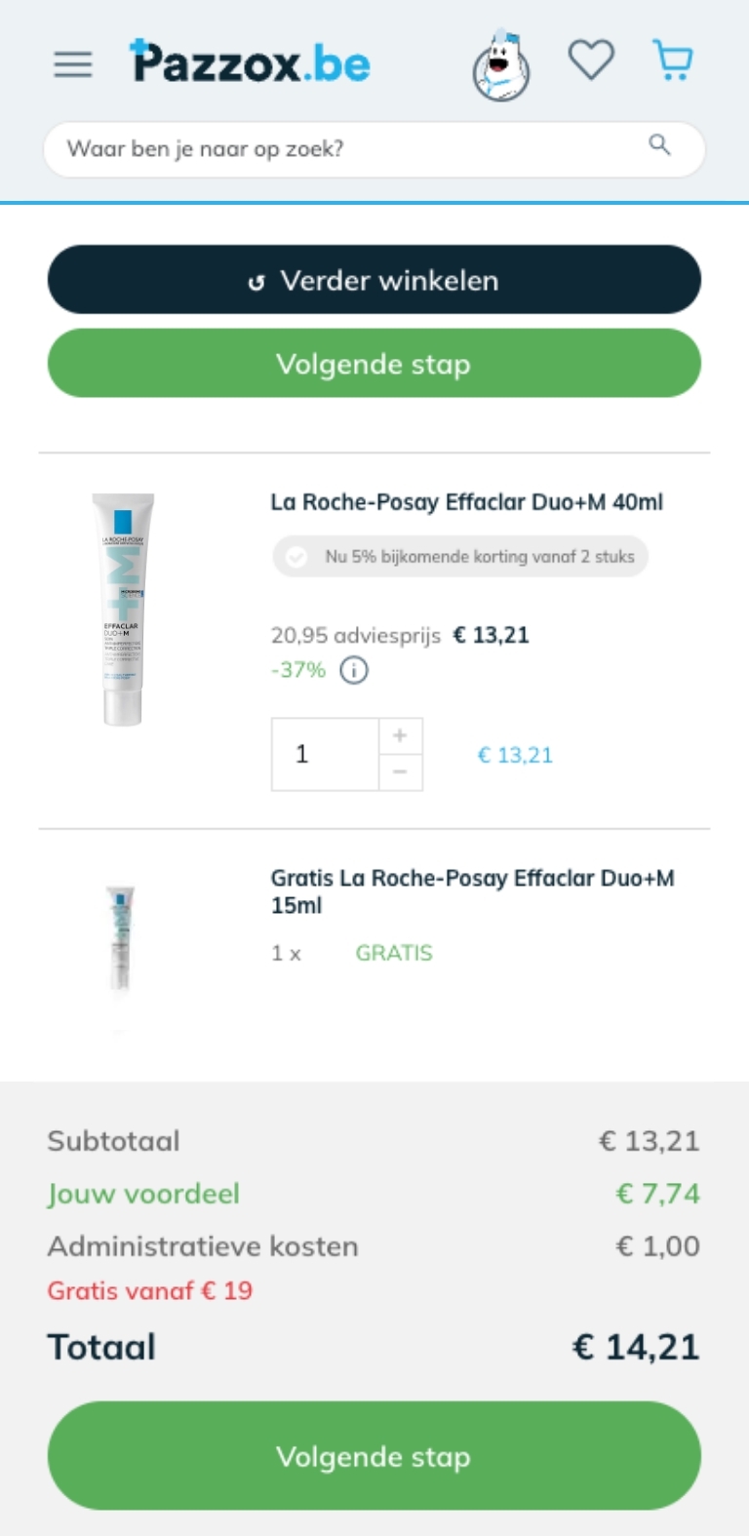Click checkmark icon in 5% korting badge
The width and height of the screenshot is (749, 1536).
pyautogui.click(x=296, y=557)
